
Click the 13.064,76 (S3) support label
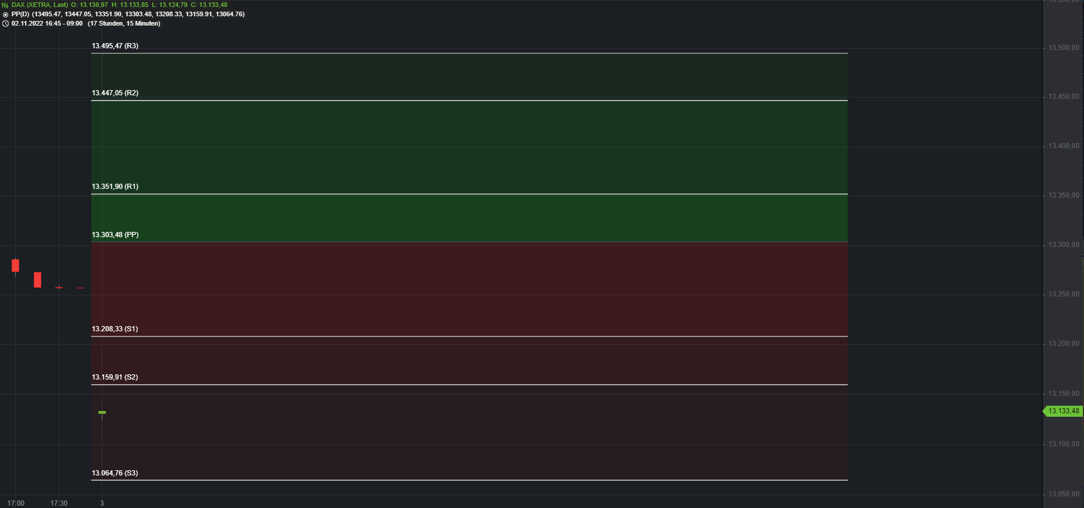115,473
